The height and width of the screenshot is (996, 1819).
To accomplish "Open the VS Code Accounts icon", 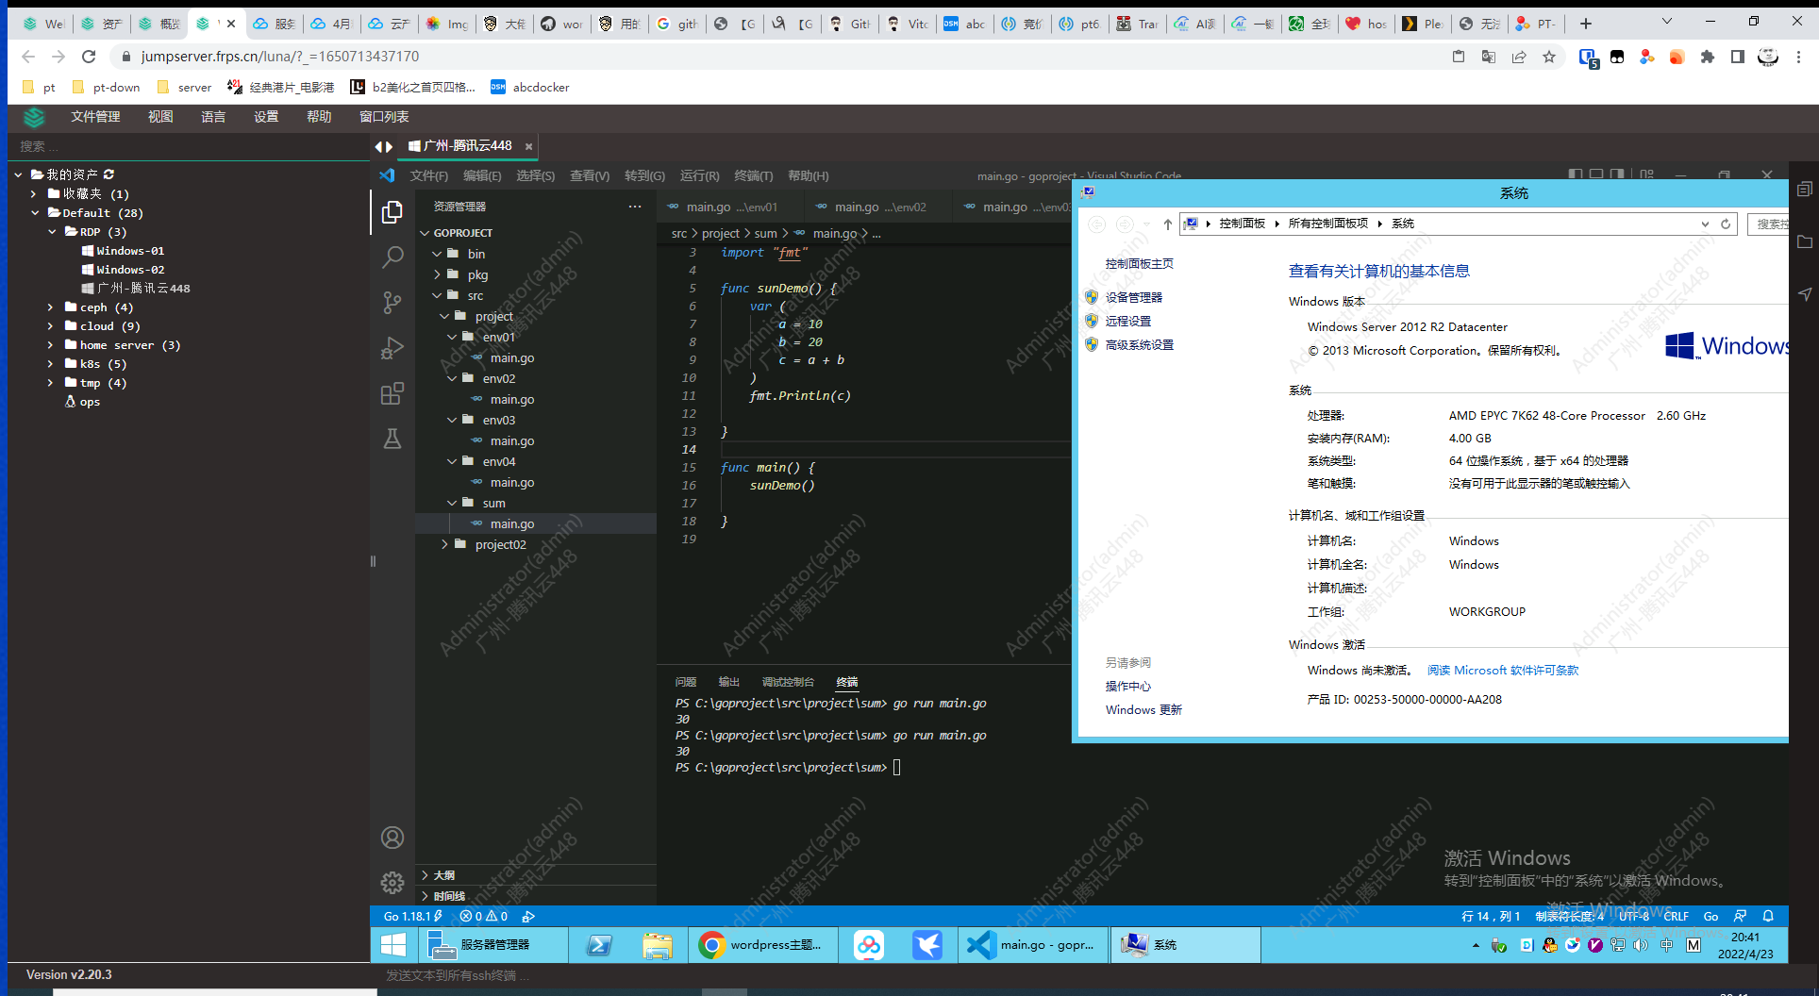I will pos(392,838).
